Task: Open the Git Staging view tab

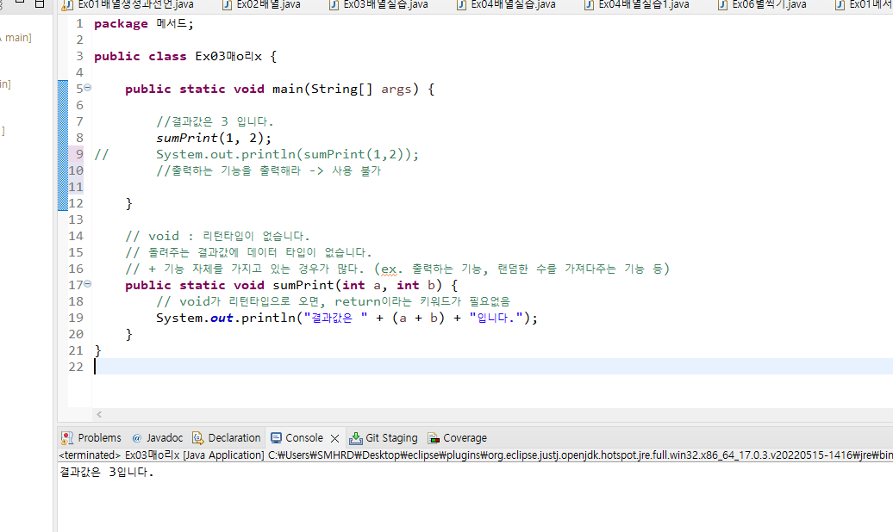Action: pos(384,437)
